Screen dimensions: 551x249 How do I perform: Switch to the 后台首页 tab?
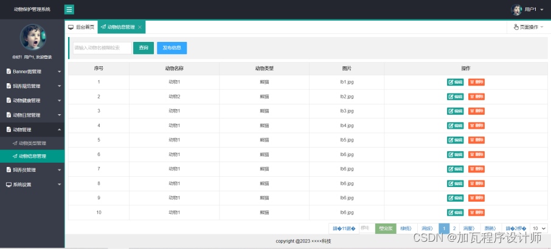81,27
